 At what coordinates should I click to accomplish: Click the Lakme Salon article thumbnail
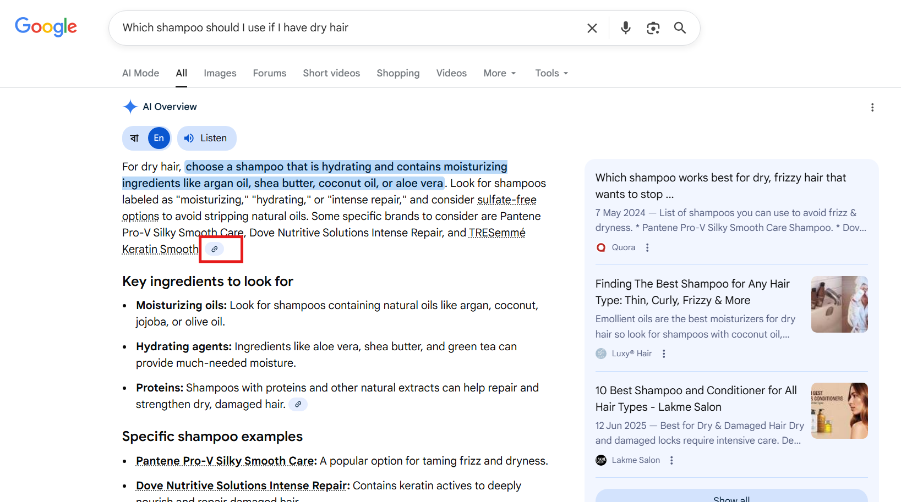coord(839,411)
